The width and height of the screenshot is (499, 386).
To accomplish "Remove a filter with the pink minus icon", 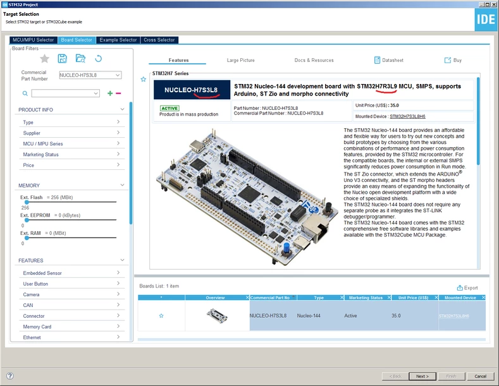I will click(x=118, y=93).
